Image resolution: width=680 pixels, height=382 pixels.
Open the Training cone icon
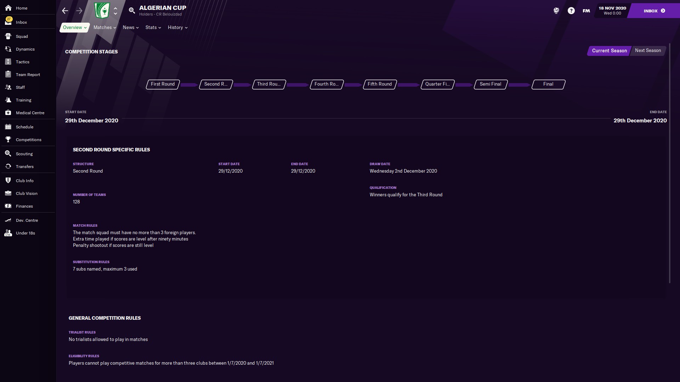click(x=8, y=100)
